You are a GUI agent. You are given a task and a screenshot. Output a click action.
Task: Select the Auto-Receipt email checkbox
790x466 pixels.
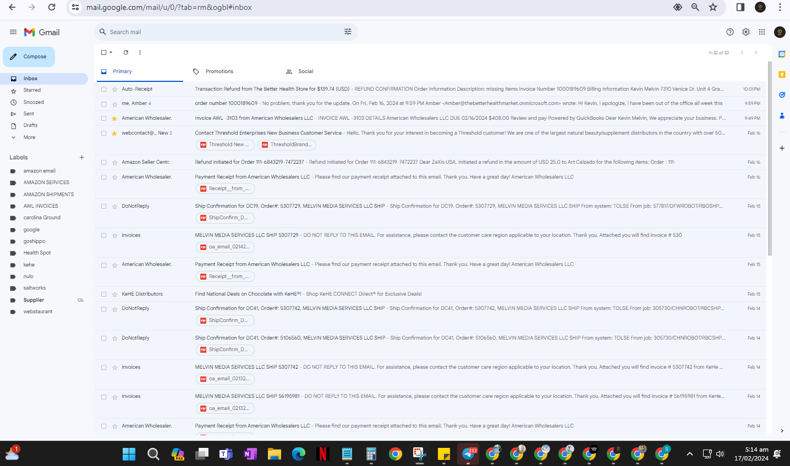point(103,89)
